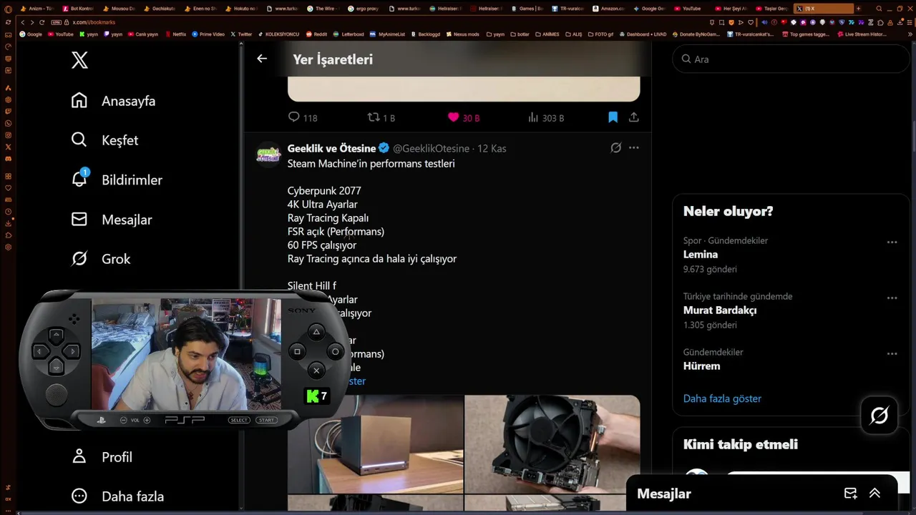Open Profil in the left navigation

102,457
